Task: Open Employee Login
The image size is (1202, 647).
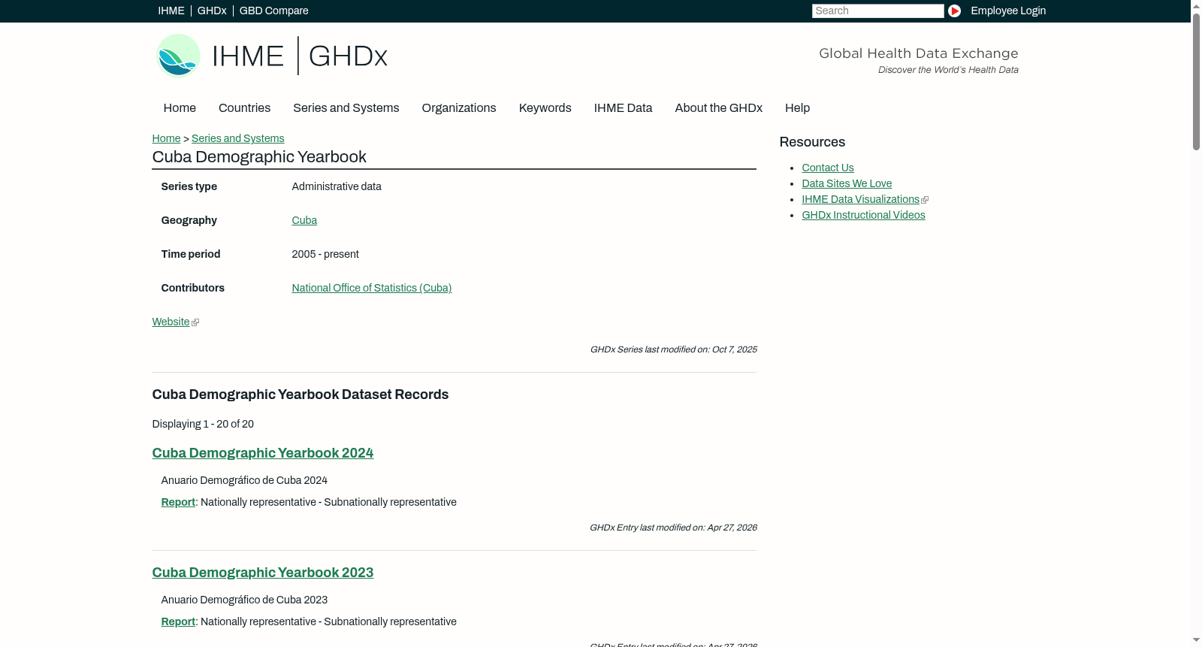Action: 1008,11
